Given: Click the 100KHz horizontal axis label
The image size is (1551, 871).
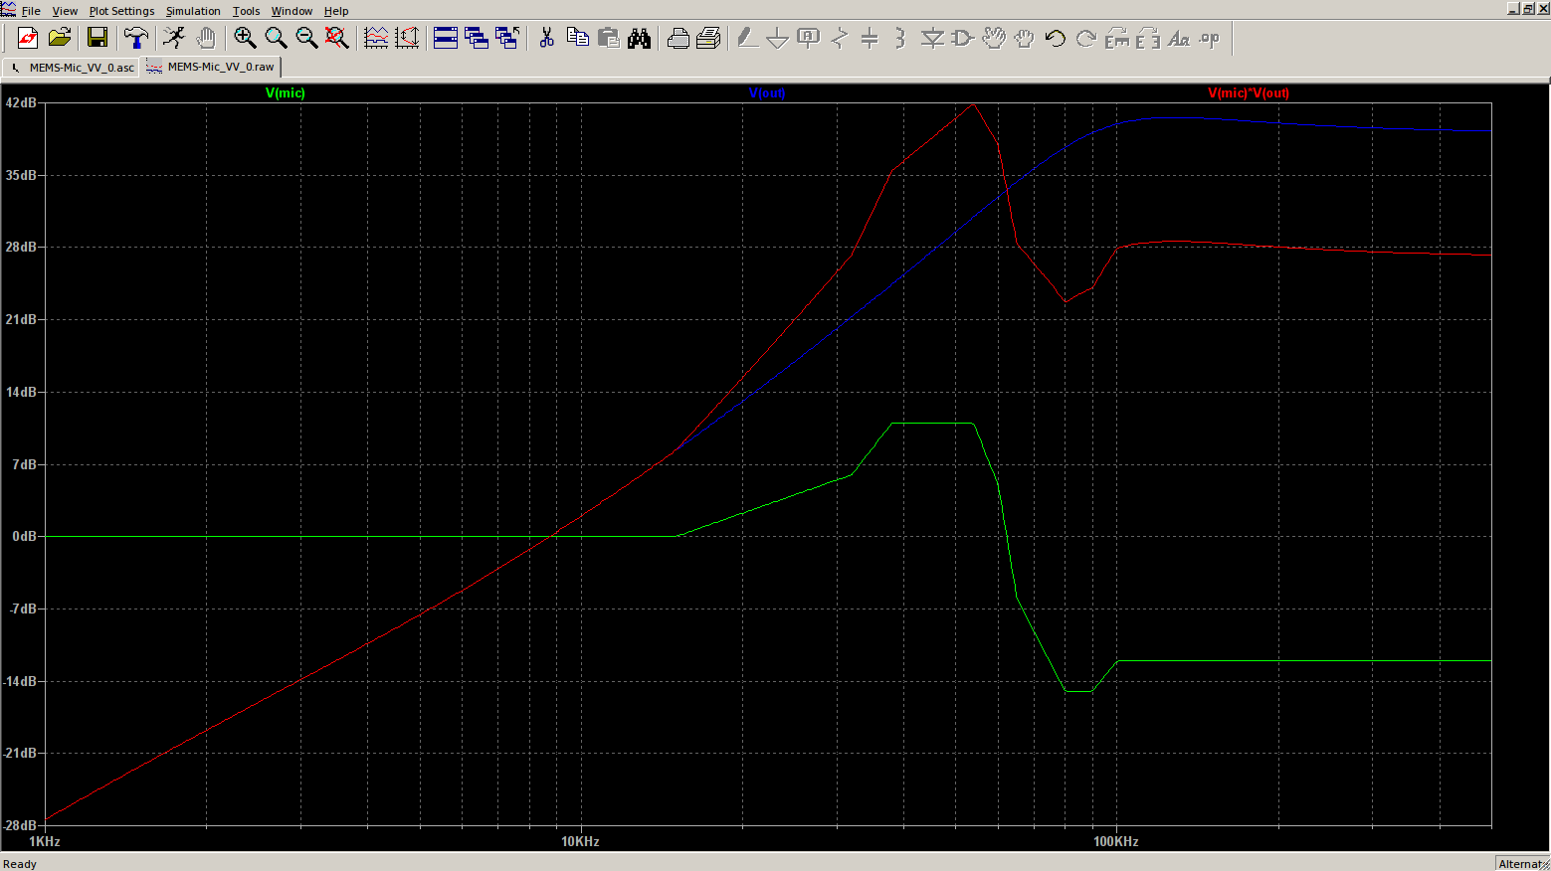Looking at the screenshot, I should (x=1116, y=841).
